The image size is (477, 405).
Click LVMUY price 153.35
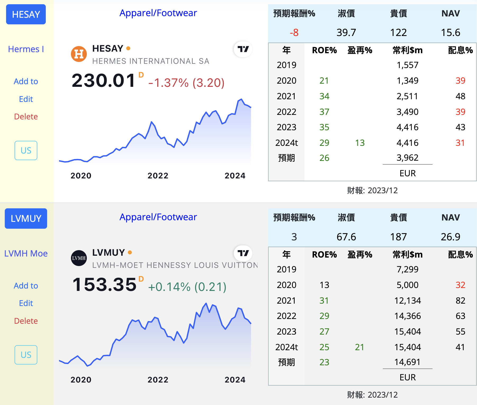tap(104, 285)
